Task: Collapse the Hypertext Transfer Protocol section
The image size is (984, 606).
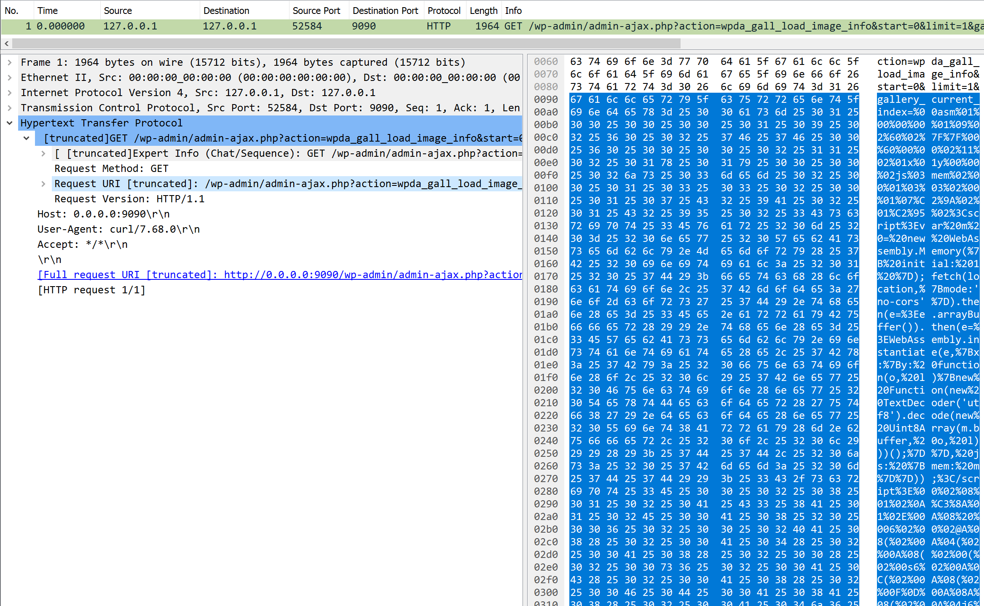Action: (x=9, y=123)
